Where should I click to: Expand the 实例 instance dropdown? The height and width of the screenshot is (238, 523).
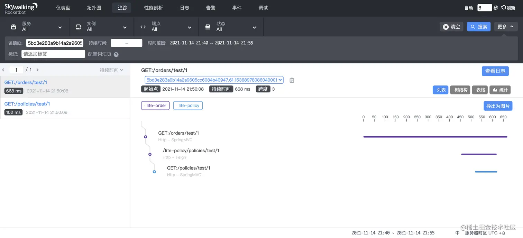tap(102, 27)
